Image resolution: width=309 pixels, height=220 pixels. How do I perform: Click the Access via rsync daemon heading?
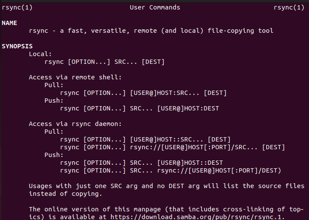(x=75, y=124)
